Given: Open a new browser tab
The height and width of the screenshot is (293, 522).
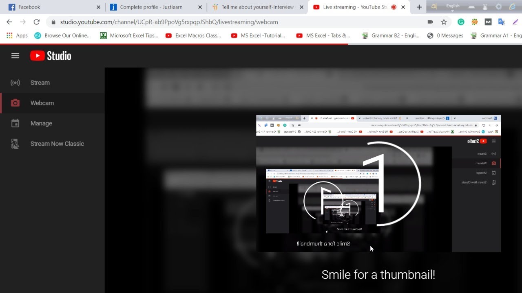Looking at the screenshot, I should tap(419, 7).
